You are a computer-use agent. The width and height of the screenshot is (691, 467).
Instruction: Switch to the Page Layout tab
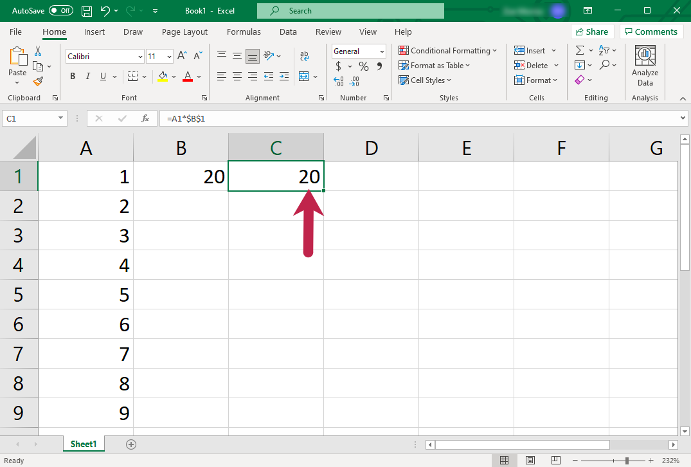pyautogui.click(x=184, y=32)
